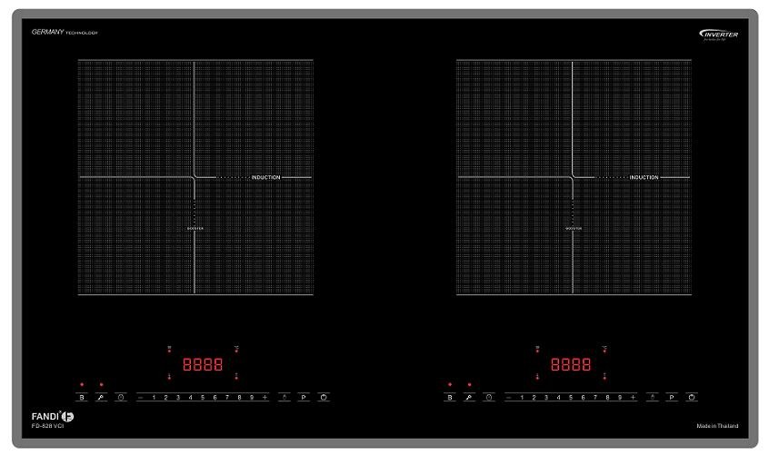Screen dimensions: 769x455
Task: Click the INVERTER logo
Action: 718,35
